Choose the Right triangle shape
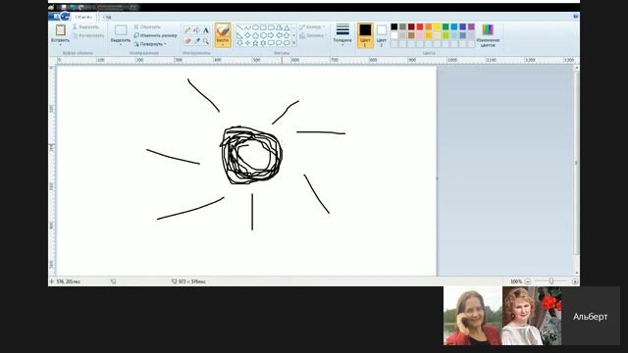The image size is (628, 353). (x=239, y=35)
